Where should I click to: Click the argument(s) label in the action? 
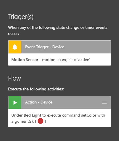point(23,121)
